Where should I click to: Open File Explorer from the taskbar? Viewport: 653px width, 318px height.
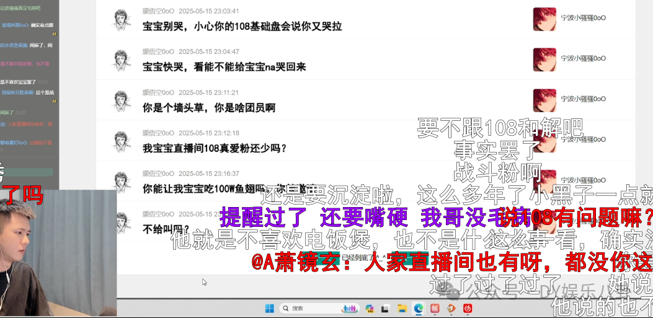[402, 309]
